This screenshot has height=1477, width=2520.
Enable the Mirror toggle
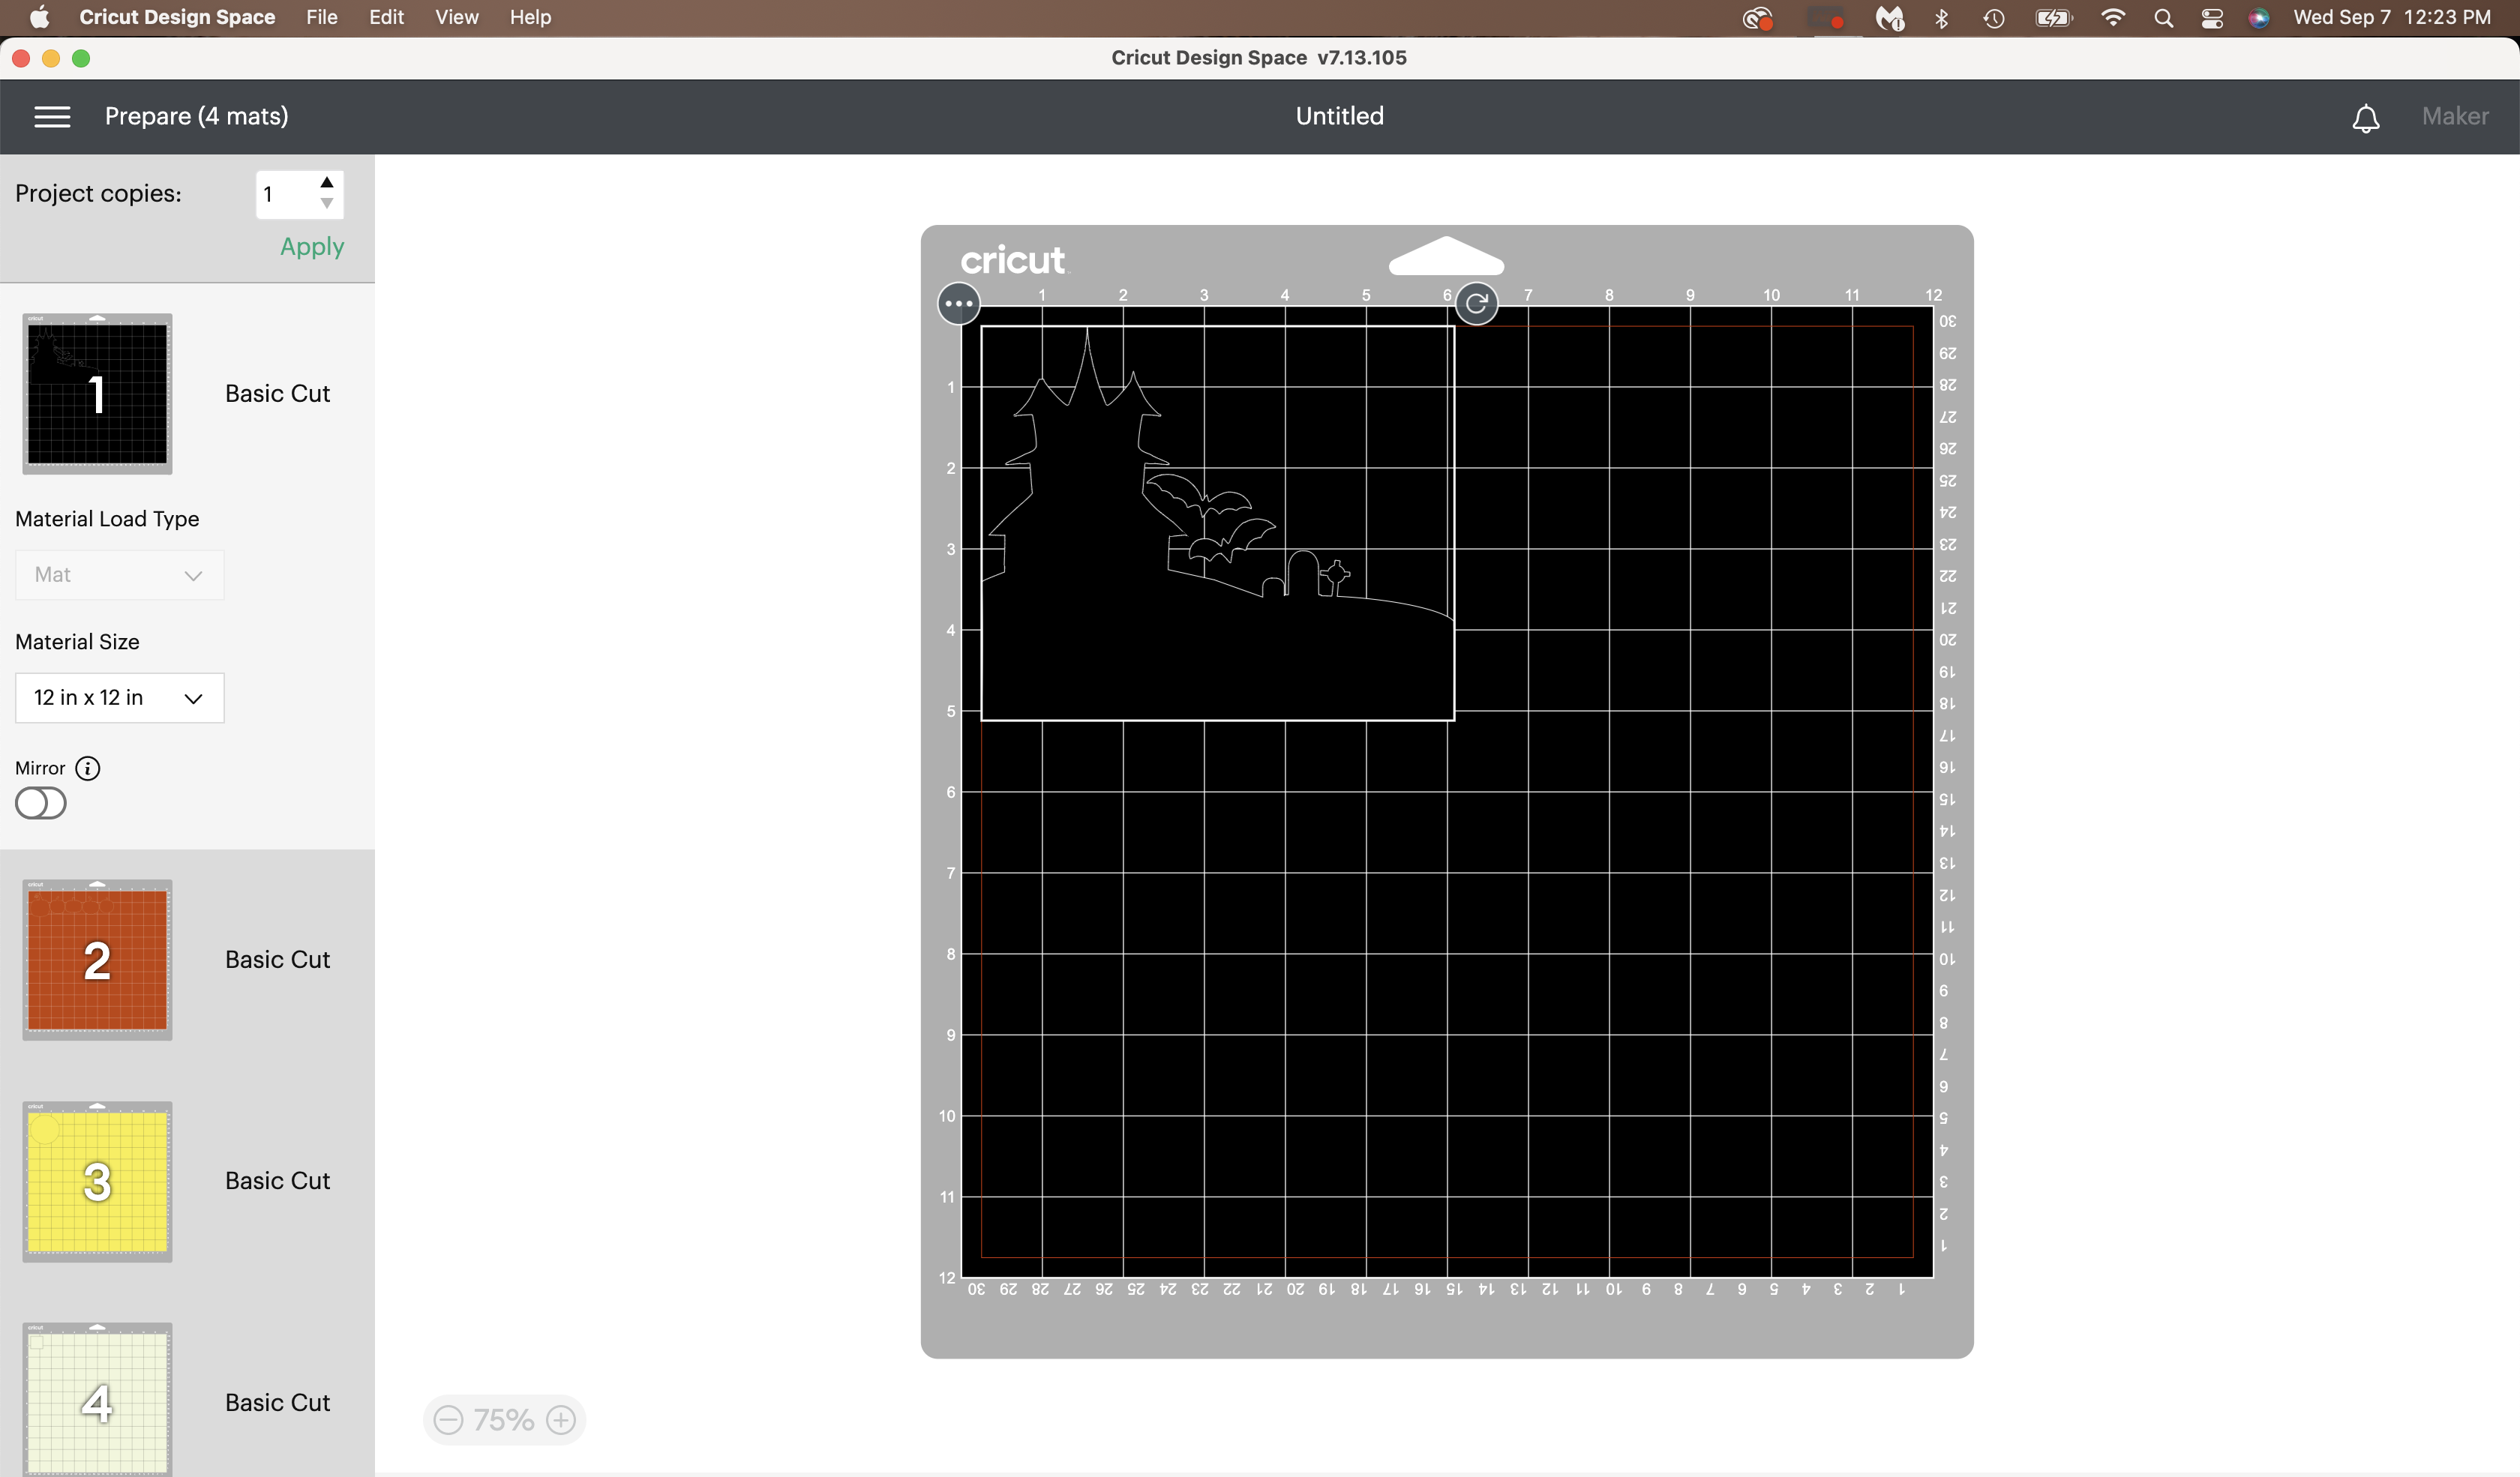(40, 802)
